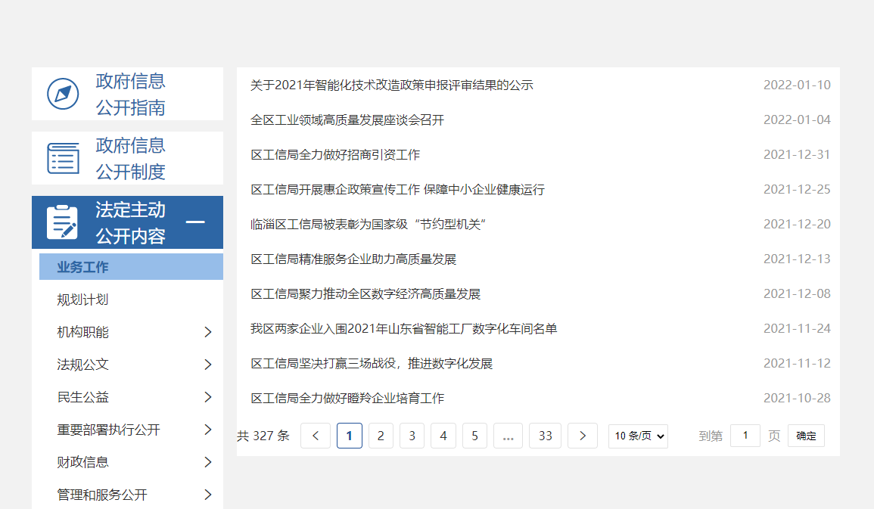The image size is (874, 509).
Task: Open article 临淄区工信局被表彰为国家级“节约型机关”
Action: [367, 225]
